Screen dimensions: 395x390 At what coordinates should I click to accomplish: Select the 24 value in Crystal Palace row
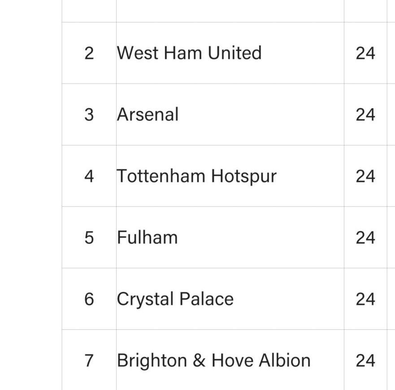click(365, 299)
